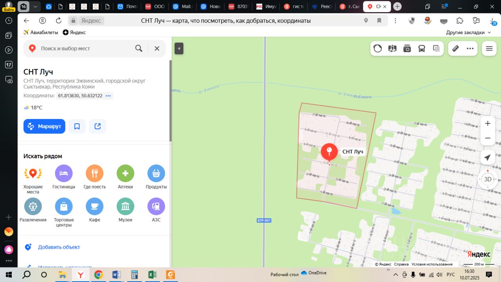This screenshot has height=282, width=501.
Task: Open browser extensions puzzle icon
Action: tap(460, 21)
